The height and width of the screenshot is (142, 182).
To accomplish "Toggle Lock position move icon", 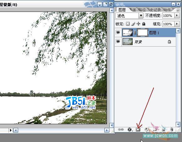I will click(x=138, y=24).
